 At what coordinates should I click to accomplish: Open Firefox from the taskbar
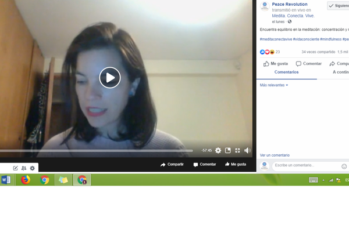tap(26, 180)
